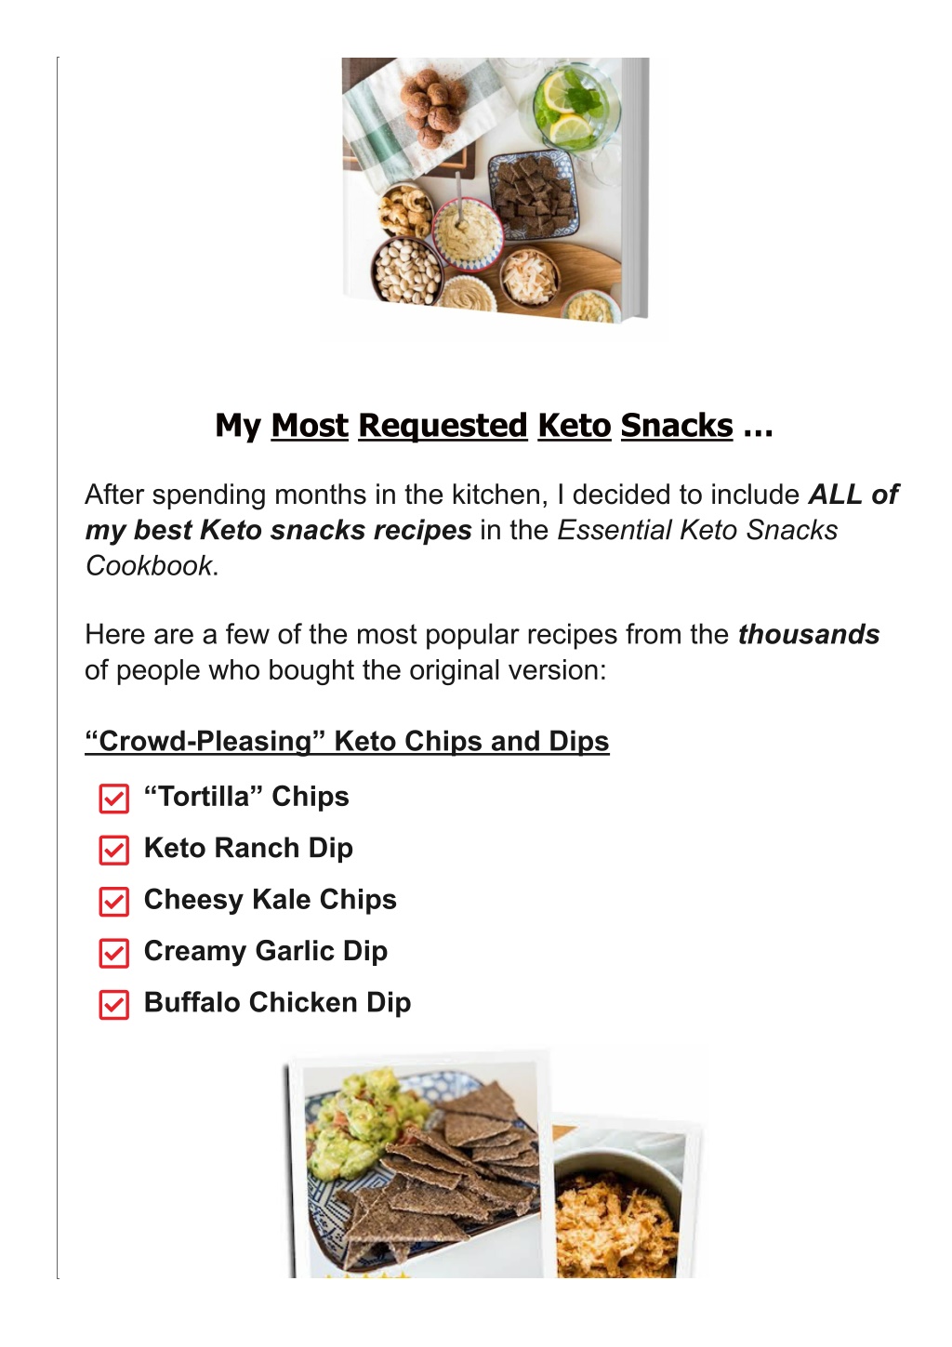The height and width of the screenshot is (1347, 952).
Task: Click the "Buffalo Chicken Dip" list label
Action: point(278,1002)
